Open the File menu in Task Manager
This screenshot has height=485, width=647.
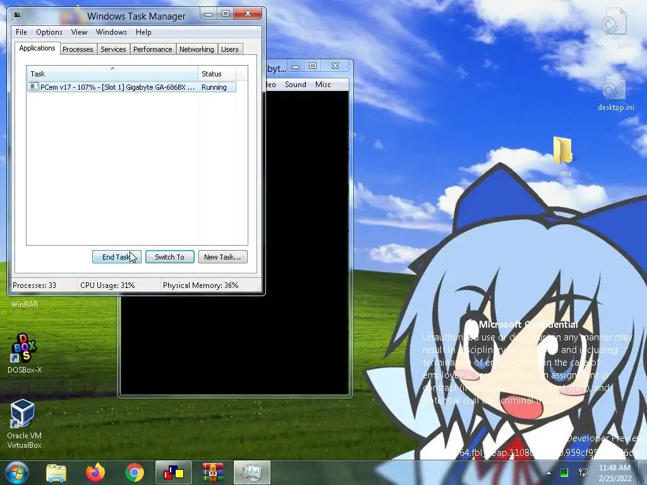pyautogui.click(x=21, y=32)
